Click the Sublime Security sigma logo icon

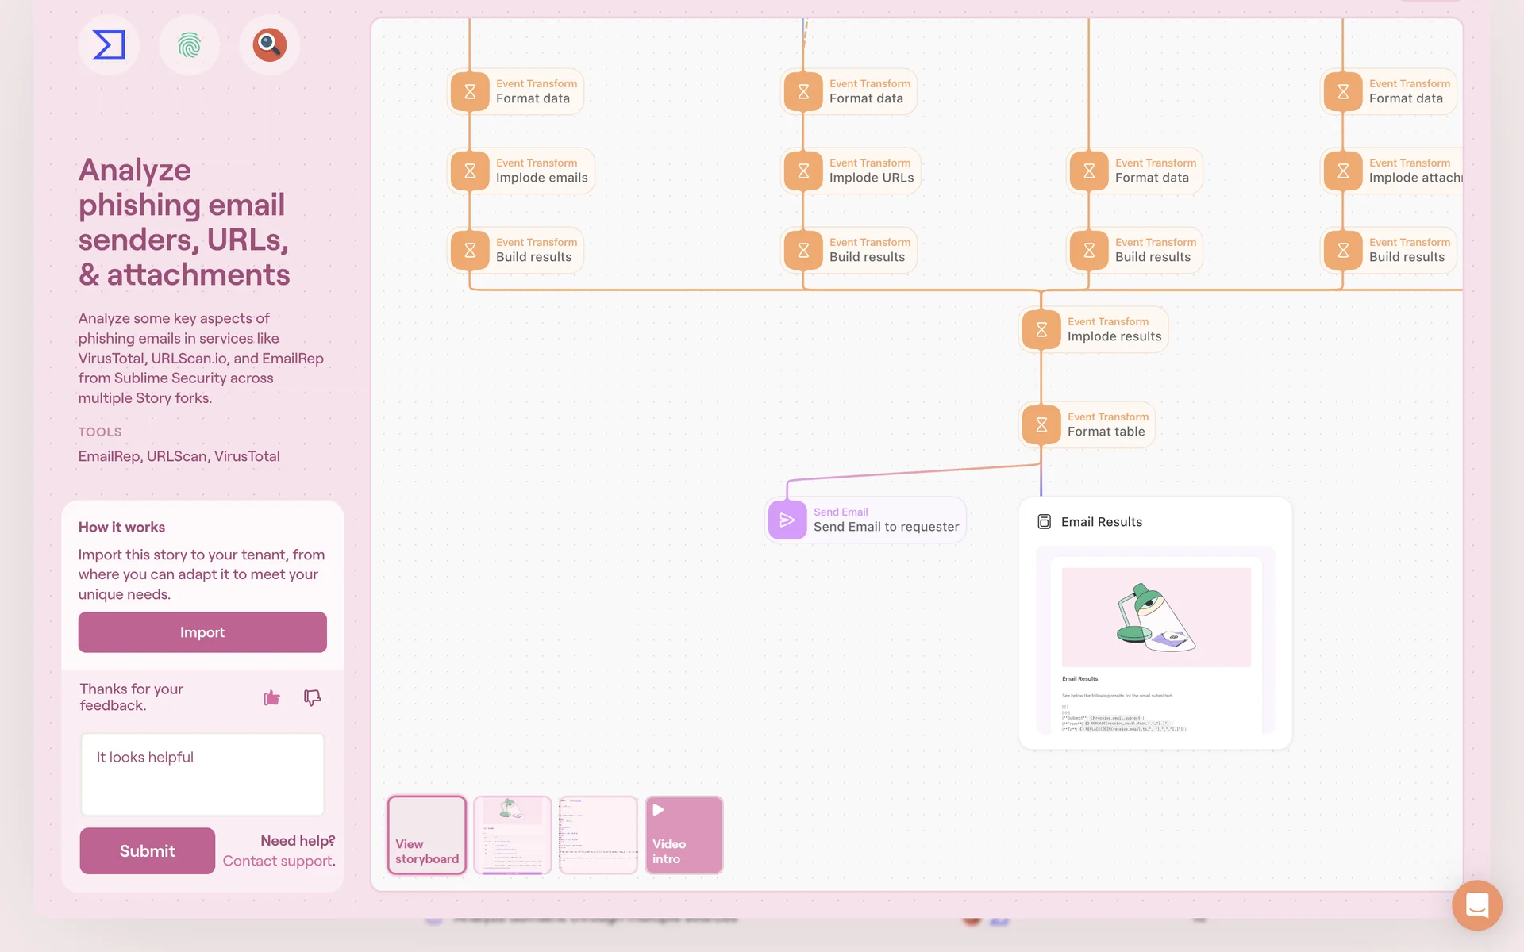109,45
